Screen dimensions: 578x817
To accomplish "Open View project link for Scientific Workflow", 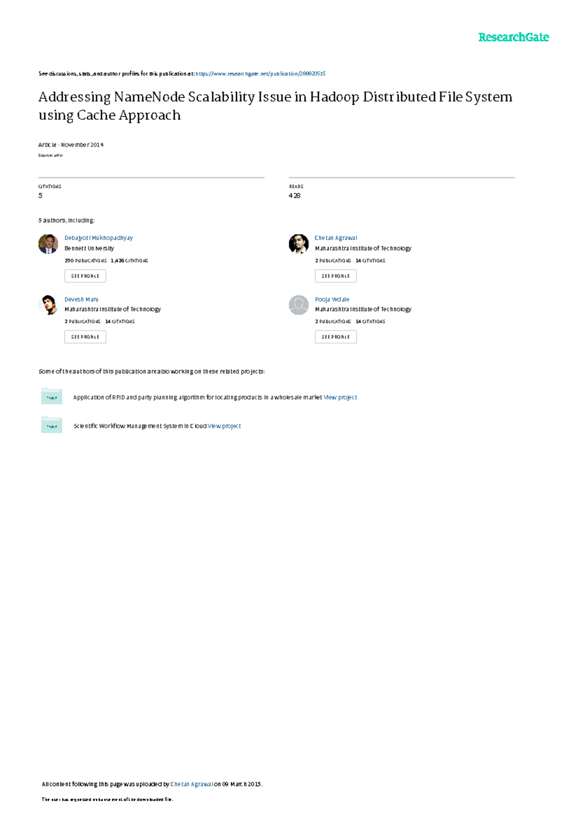I will pyautogui.click(x=224, y=426).
